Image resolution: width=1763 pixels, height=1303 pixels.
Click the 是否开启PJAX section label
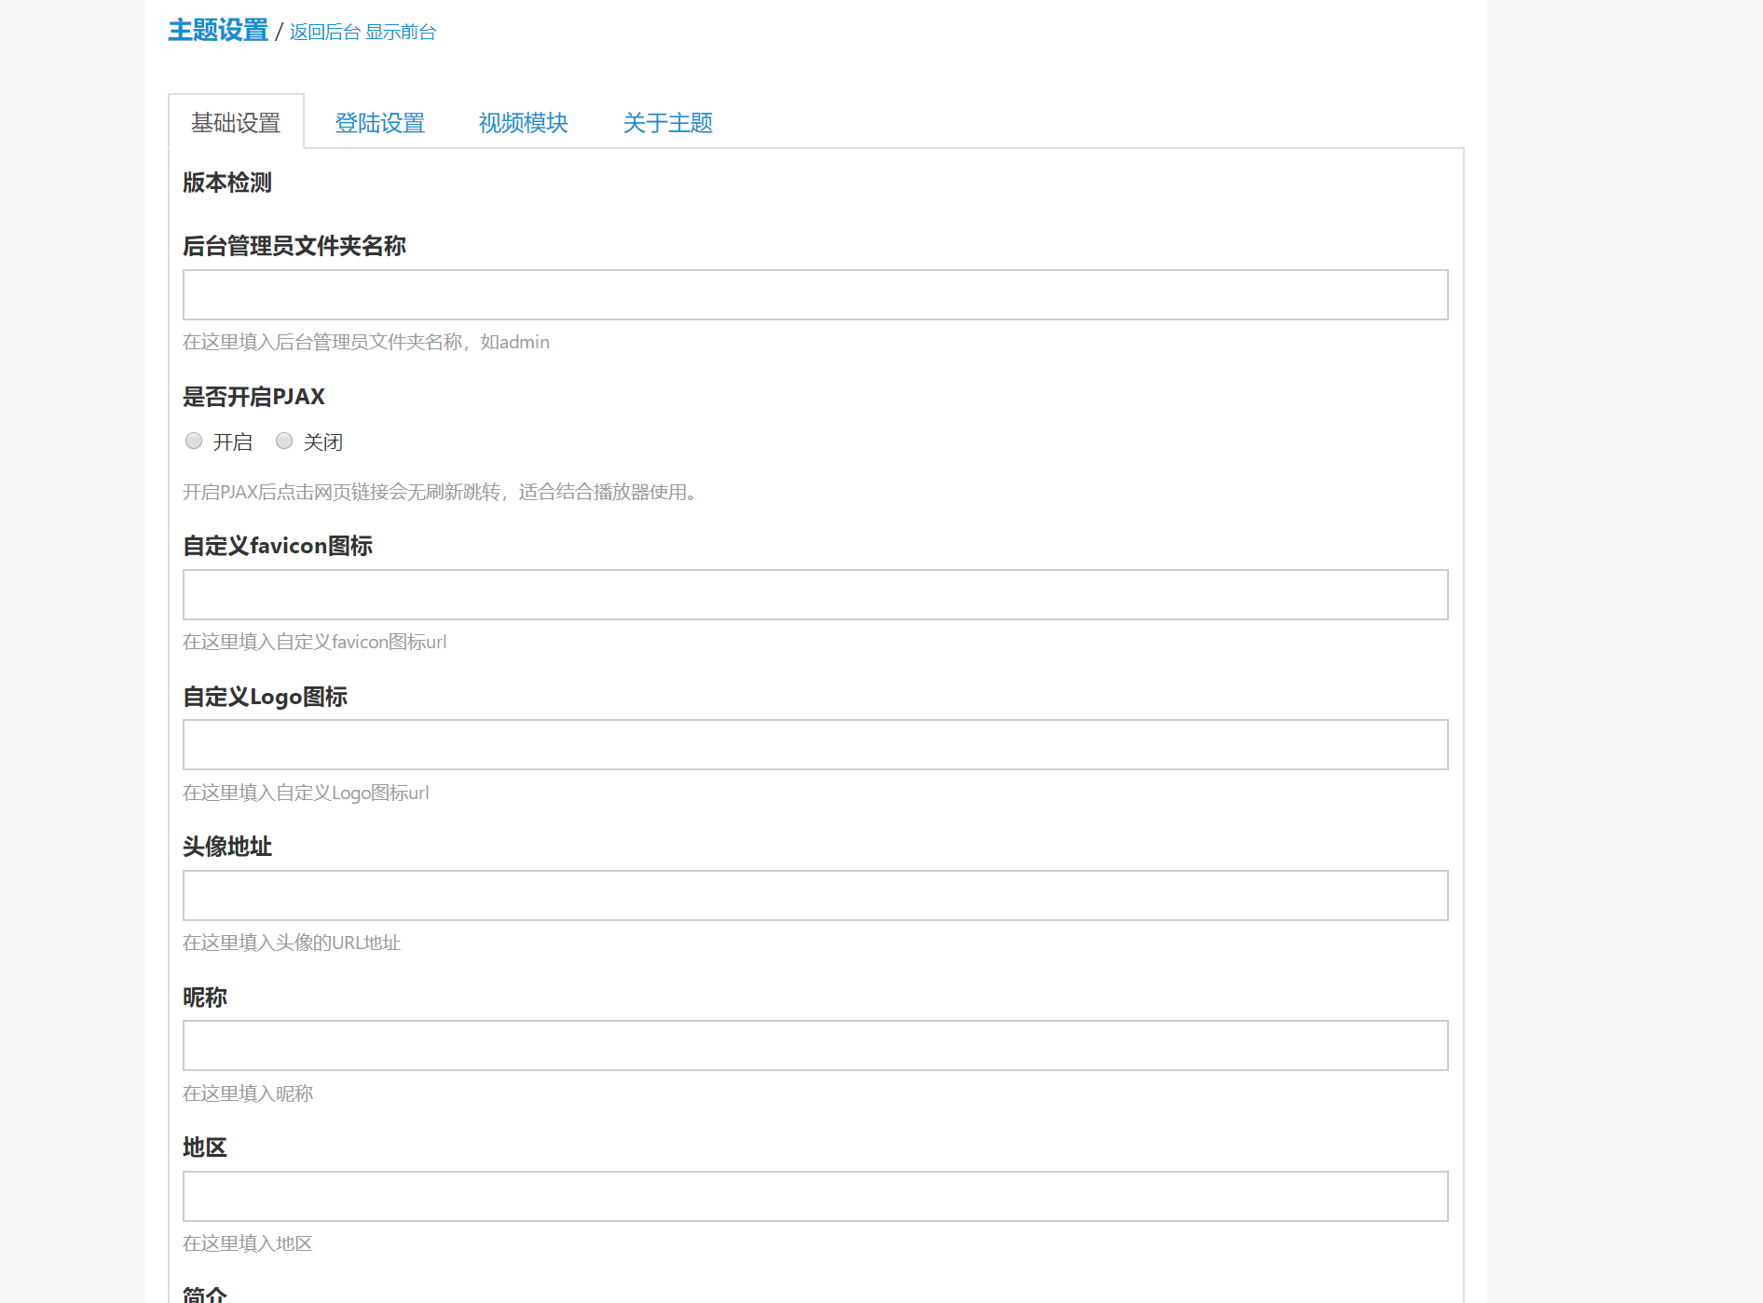(253, 397)
